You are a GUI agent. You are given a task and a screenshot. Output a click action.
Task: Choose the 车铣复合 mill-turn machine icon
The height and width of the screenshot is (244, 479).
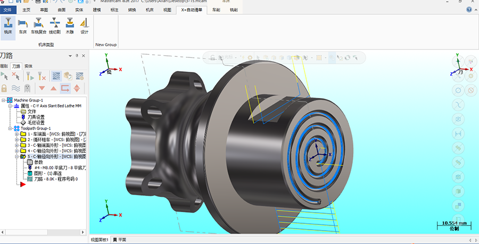pos(38,26)
